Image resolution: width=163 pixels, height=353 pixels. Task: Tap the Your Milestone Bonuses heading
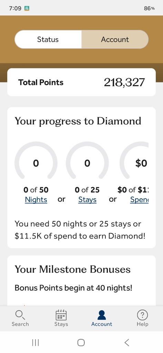tap(72, 269)
